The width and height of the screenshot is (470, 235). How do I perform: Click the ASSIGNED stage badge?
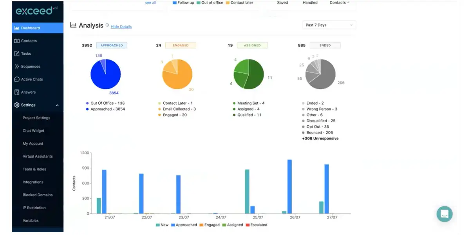[x=252, y=45]
